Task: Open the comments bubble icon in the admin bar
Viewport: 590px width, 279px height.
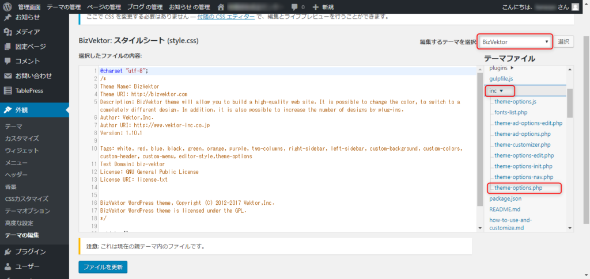Action: click(294, 7)
